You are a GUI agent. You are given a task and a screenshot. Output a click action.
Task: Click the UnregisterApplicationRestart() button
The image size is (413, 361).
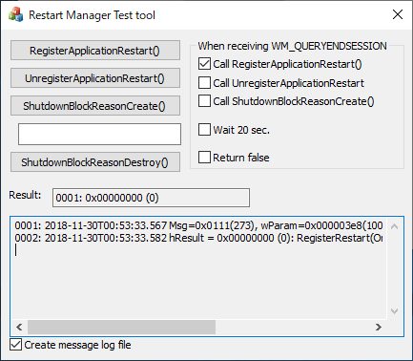[95, 78]
